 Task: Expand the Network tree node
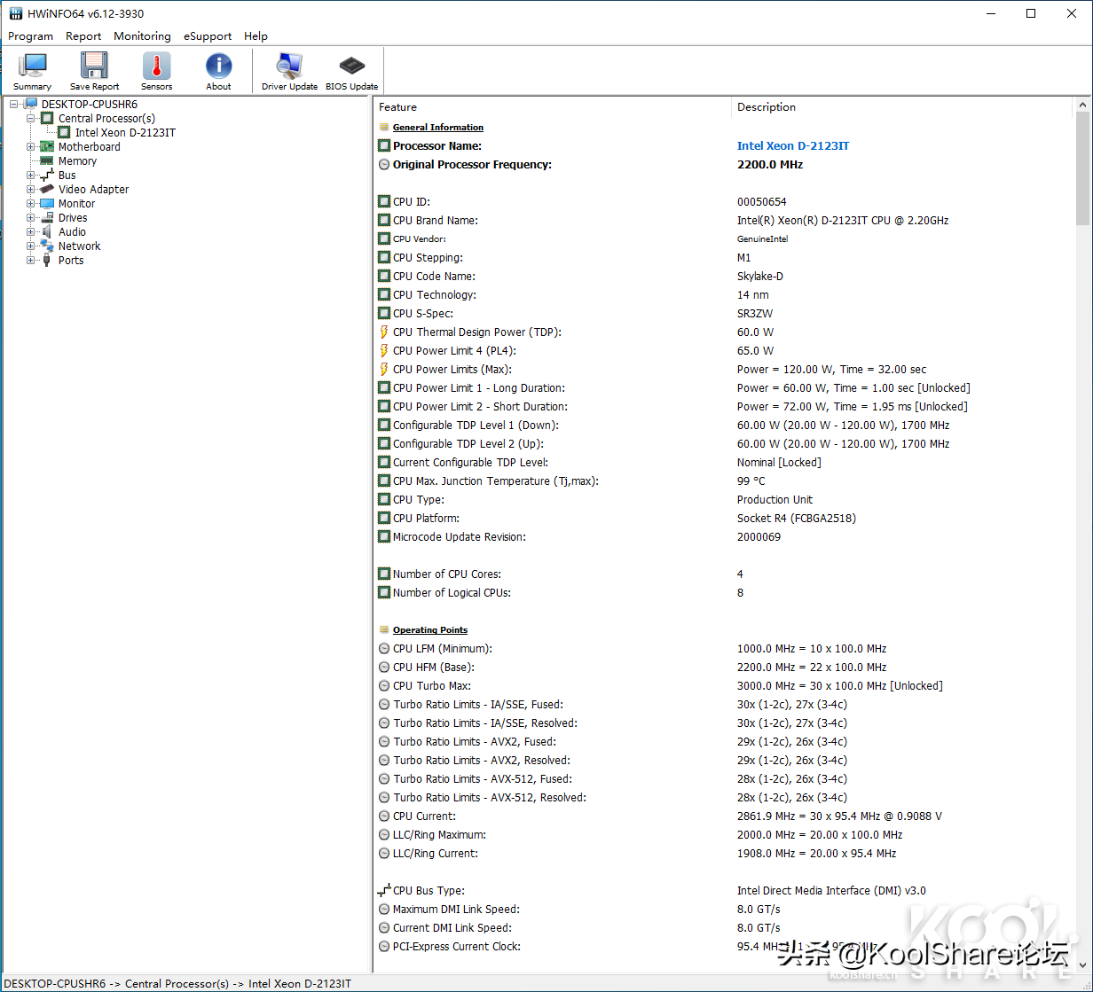[31, 246]
